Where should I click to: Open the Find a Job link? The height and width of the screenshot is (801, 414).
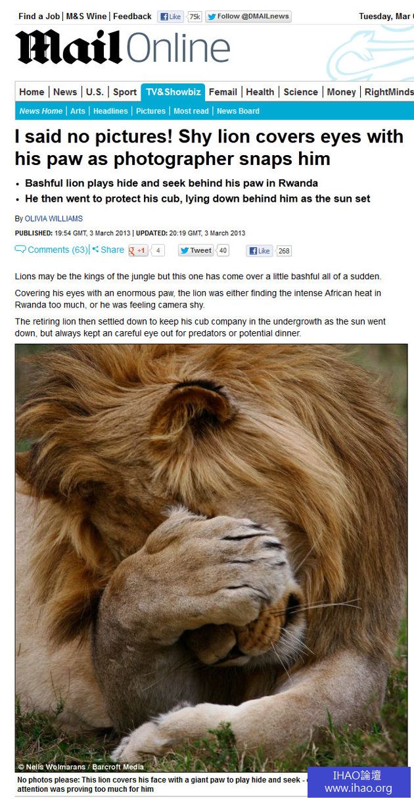(x=39, y=16)
